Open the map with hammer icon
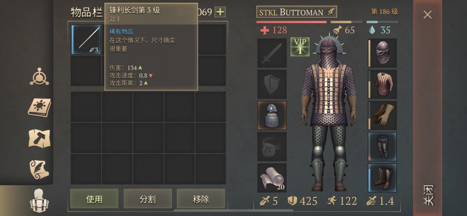The height and width of the screenshot is (216, 467). point(39,138)
